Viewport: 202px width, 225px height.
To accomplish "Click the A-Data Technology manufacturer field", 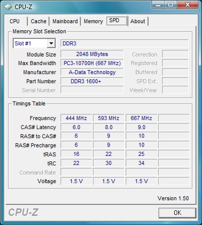I will pyautogui.click(x=92, y=72).
